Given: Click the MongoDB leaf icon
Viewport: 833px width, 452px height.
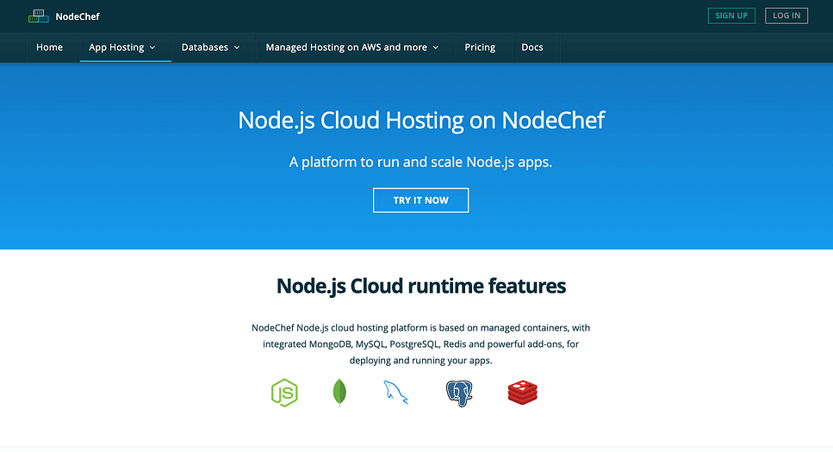Looking at the screenshot, I should (x=339, y=393).
